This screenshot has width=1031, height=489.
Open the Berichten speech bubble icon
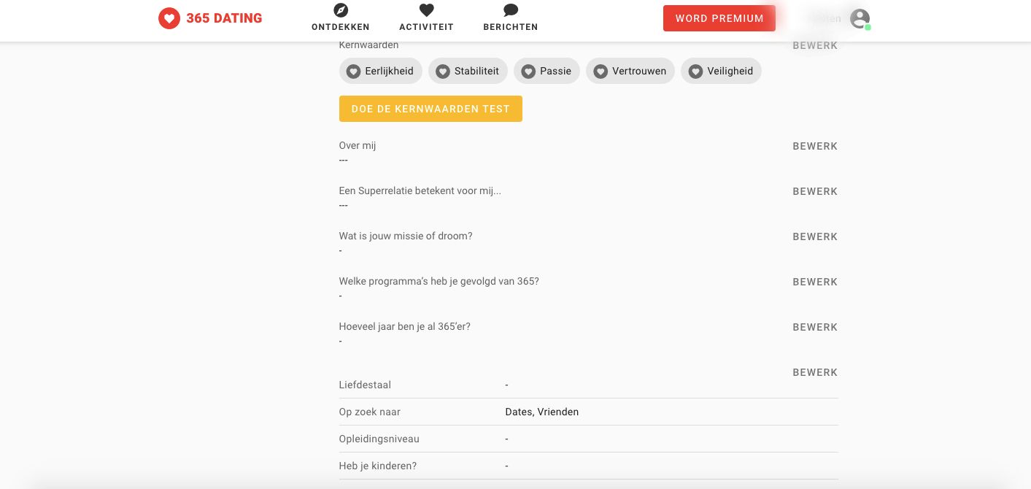tap(511, 10)
